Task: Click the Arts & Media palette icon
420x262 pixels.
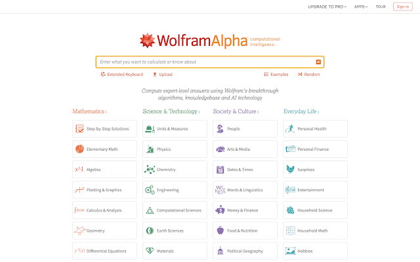Action: pos(220,149)
